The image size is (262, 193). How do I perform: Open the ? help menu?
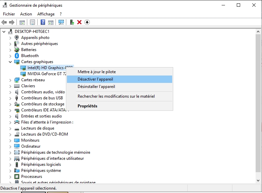coord(61,14)
